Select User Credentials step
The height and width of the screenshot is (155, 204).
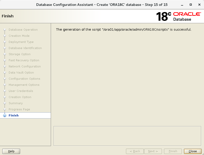(21, 91)
